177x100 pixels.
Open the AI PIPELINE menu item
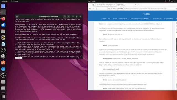coord(106,19)
